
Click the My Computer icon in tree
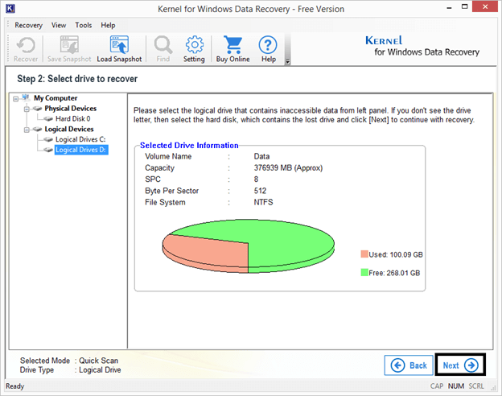pos(26,97)
